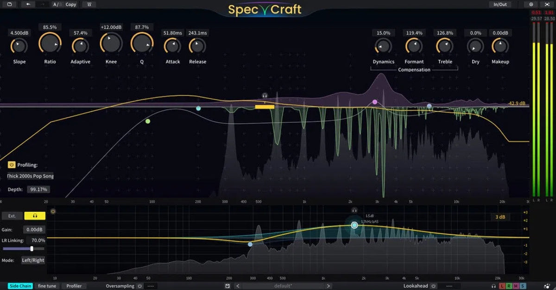Open the Mode Left/Right dropdown
Viewport: 556px width, 290px height.
(33, 260)
